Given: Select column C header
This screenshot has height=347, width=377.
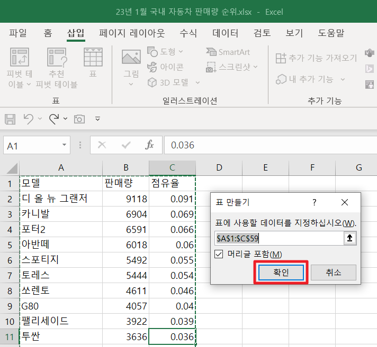Looking at the screenshot, I should 172,167.
